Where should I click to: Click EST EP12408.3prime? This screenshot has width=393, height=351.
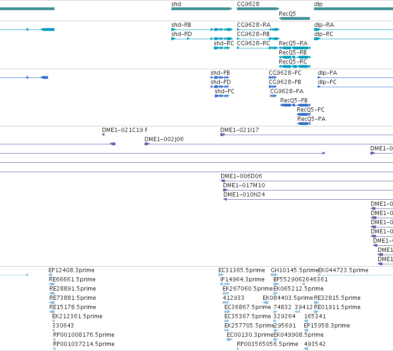click(50, 275)
